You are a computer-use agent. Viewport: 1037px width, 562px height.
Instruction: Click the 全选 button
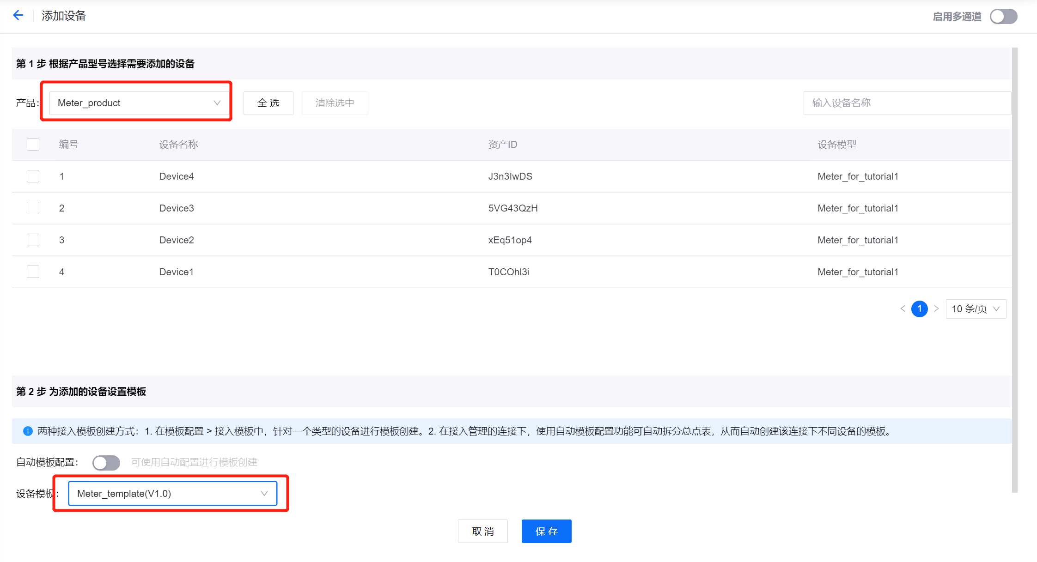point(268,103)
